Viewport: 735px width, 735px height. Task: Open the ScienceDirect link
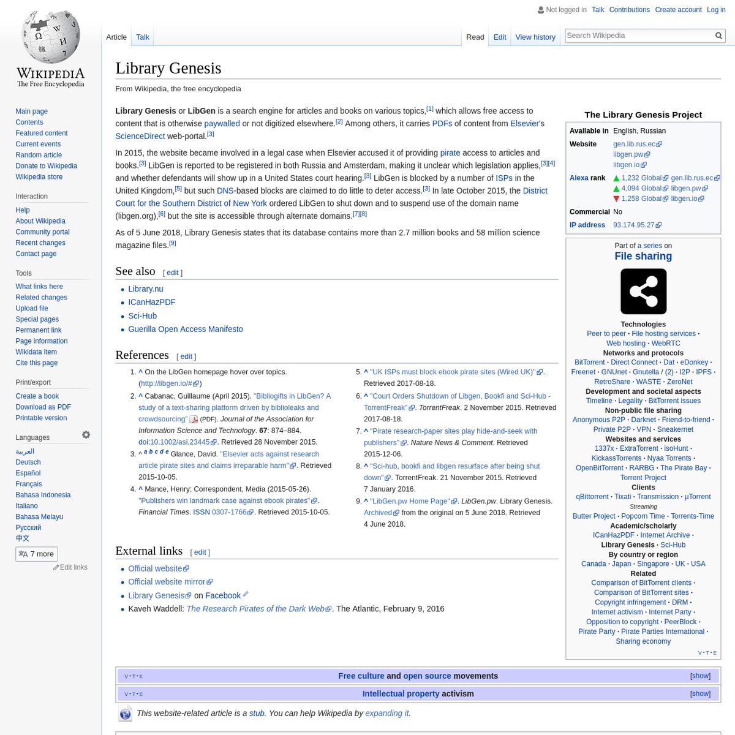140,137
